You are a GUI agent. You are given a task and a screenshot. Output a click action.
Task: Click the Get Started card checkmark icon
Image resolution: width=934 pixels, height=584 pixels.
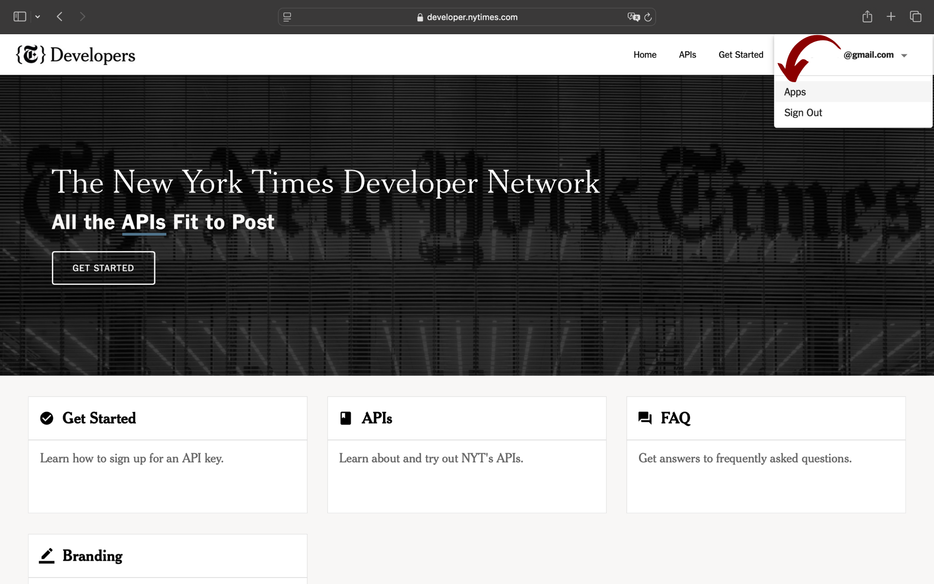click(47, 418)
